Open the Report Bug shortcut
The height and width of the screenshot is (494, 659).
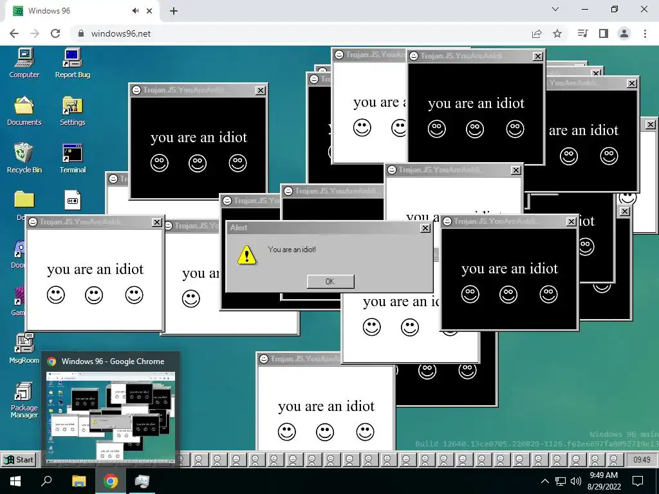point(73,63)
